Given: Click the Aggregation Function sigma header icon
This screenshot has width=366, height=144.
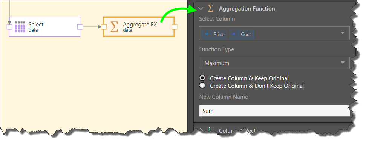Looking at the screenshot, I should click(x=211, y=9).
